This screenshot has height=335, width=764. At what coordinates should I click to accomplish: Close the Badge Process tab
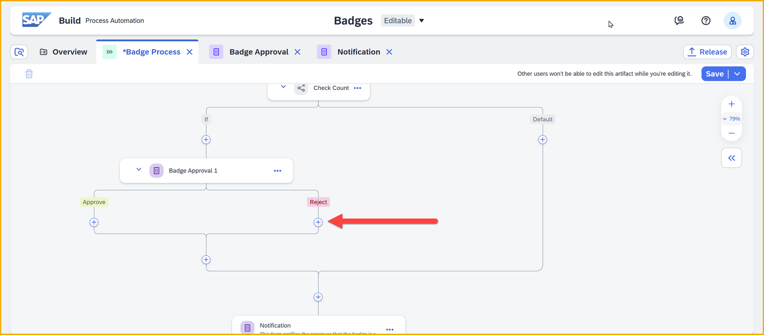pos(189,52)
